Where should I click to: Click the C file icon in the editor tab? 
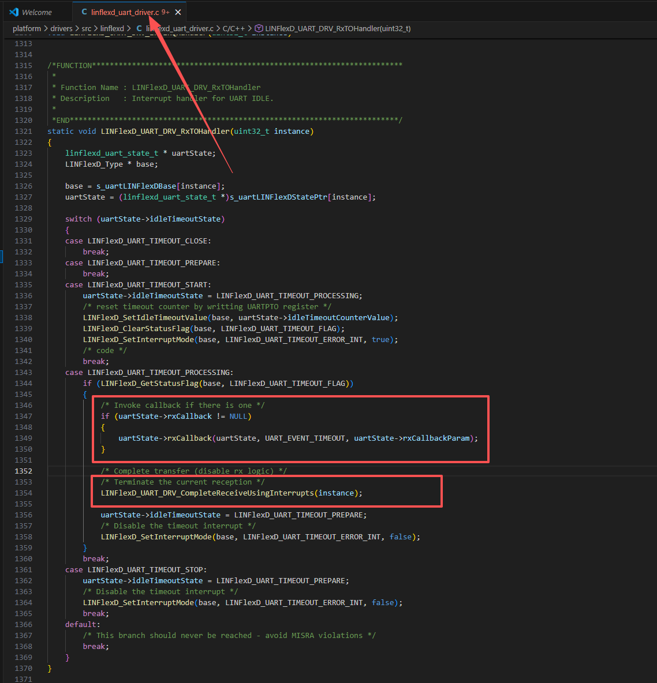pos(84,12)
